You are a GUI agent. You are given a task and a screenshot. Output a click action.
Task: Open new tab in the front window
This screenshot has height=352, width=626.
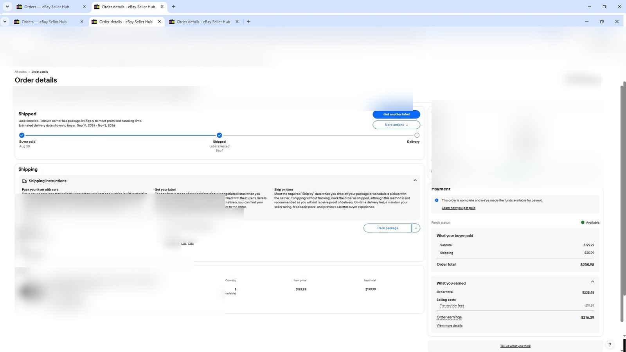click(x=248, y=22)
